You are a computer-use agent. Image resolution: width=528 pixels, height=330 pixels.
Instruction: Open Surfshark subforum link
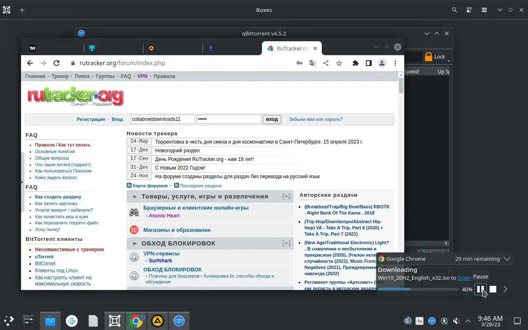click(x=160, y=261)
